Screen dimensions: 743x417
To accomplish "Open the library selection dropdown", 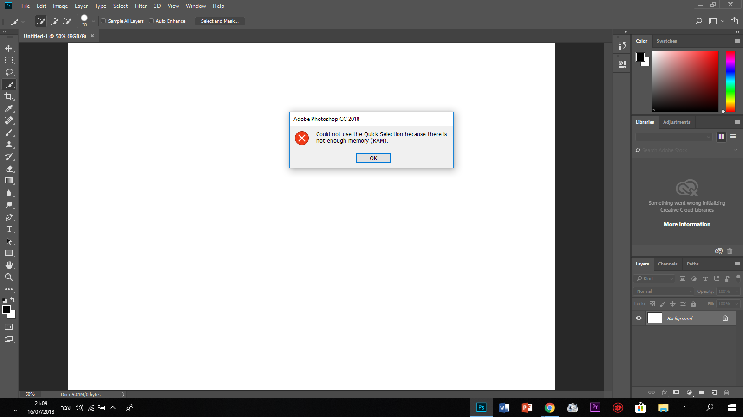I will pyautogui.click(x=674, y=137).
